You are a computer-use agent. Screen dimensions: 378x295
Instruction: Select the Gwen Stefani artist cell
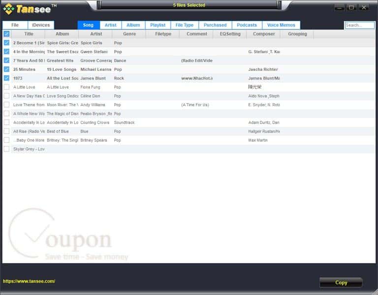pyautogui.click(x=94, y=52)
